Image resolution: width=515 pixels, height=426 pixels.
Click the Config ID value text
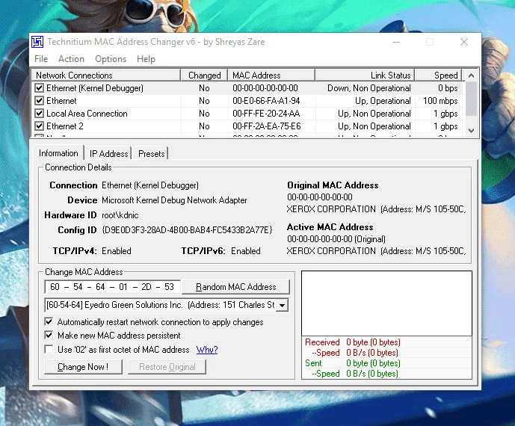click(x=187, y=230)
